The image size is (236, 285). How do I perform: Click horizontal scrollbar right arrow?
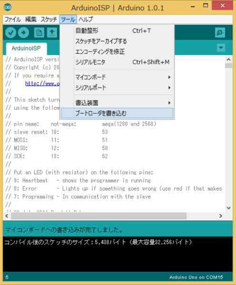(221, 216)
